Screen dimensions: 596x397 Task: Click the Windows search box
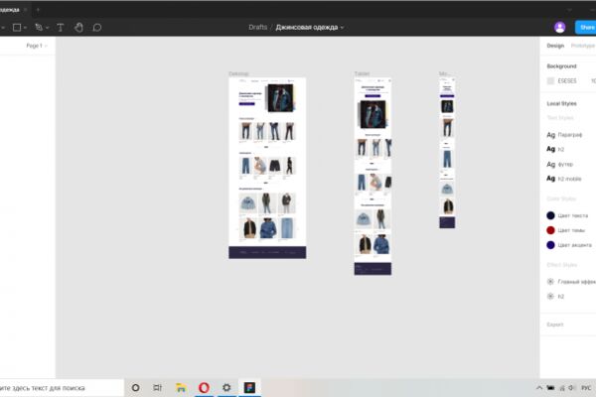62,388
